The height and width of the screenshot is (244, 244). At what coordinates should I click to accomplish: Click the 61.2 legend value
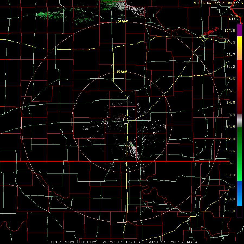tap(231, 67)
